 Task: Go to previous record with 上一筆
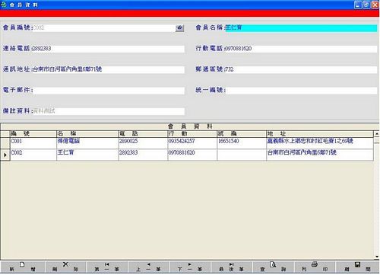(149, 267)
